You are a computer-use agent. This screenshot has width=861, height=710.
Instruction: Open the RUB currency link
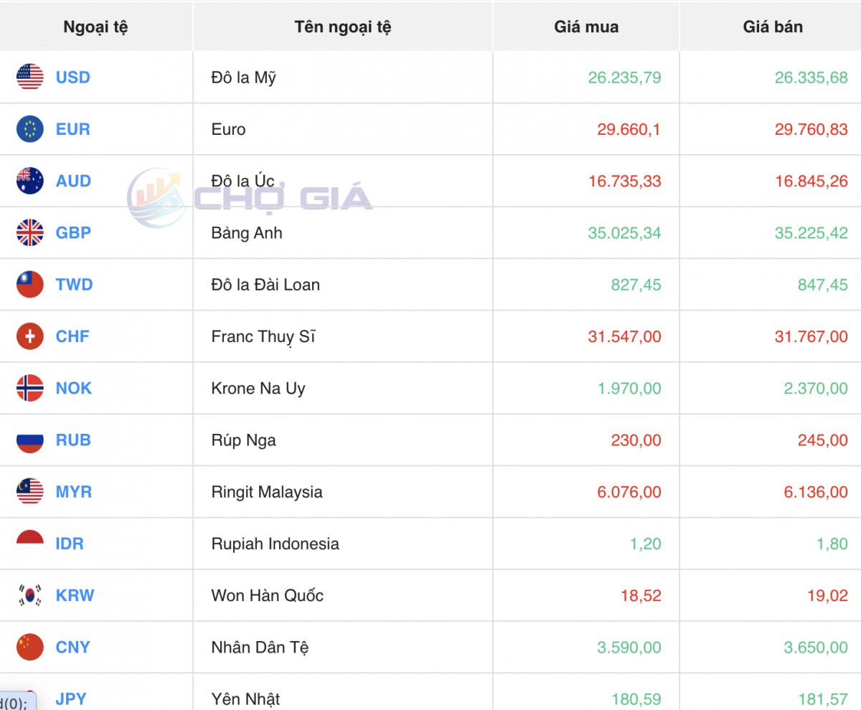point(73,440)
